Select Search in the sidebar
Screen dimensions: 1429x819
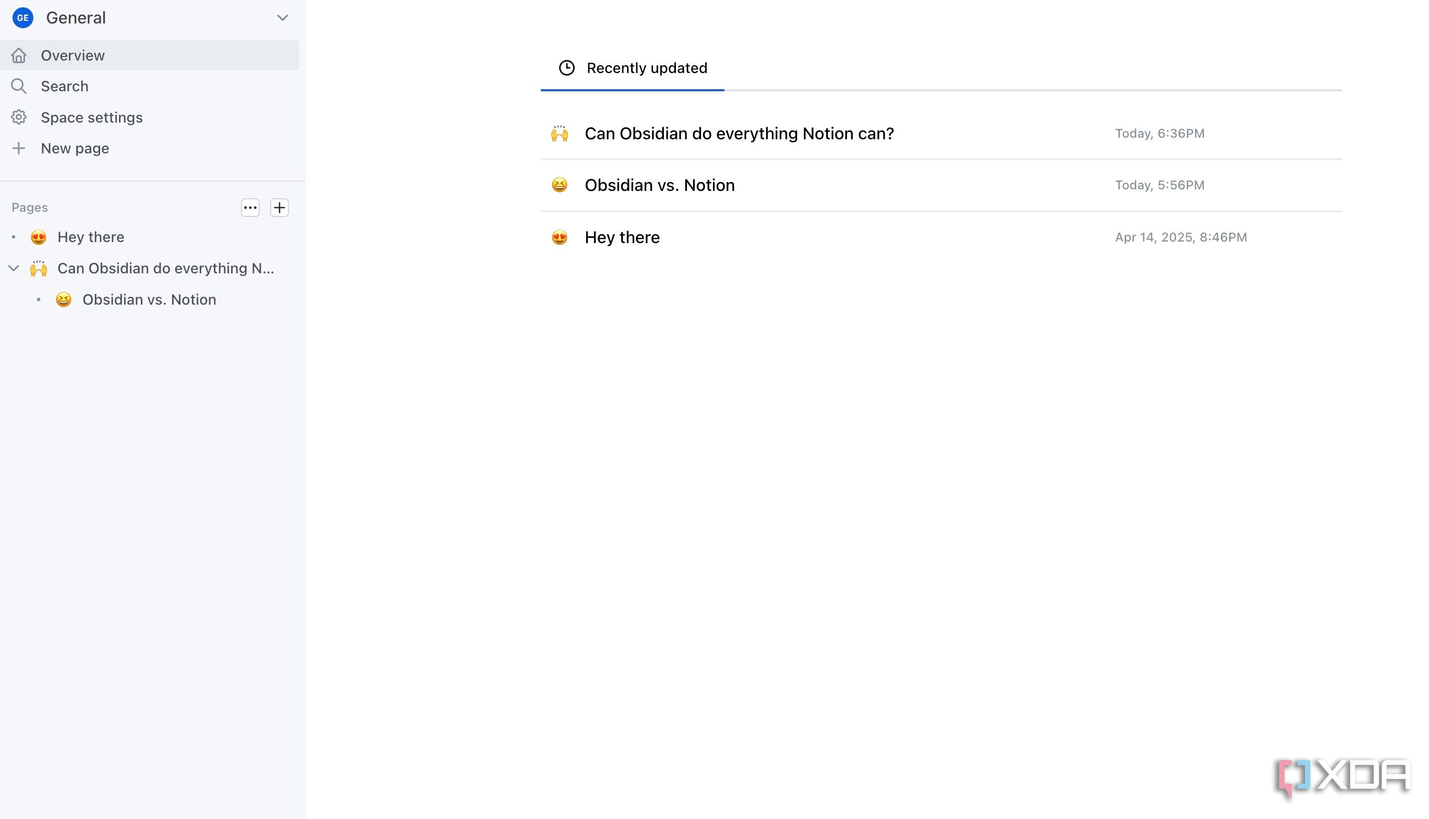65,86
